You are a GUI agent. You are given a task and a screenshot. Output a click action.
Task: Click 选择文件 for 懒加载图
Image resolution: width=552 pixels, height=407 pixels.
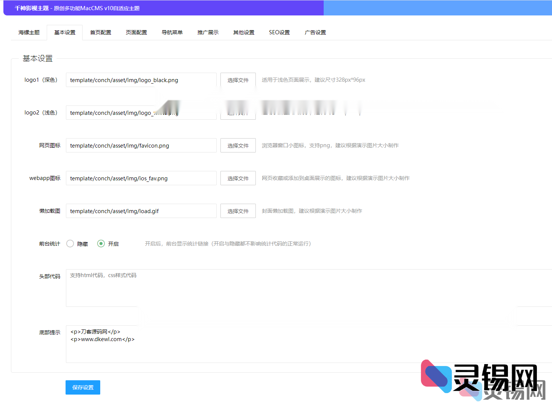pos(238,211)
